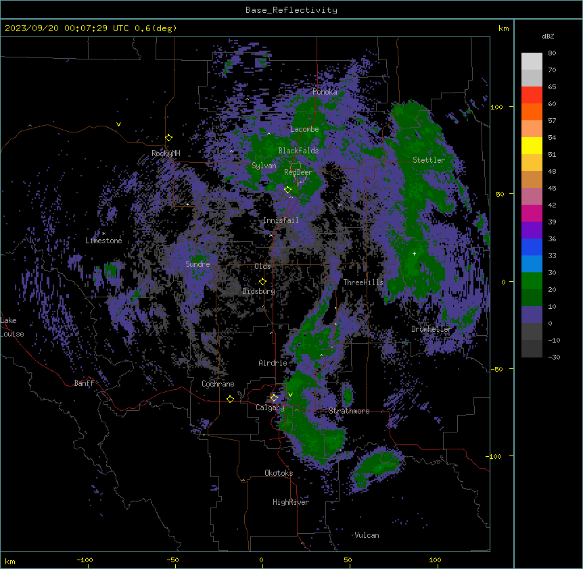Select the dark grey -10 to -30 swatch
This screenshot has height=569, width=583.
click(532, 349)
